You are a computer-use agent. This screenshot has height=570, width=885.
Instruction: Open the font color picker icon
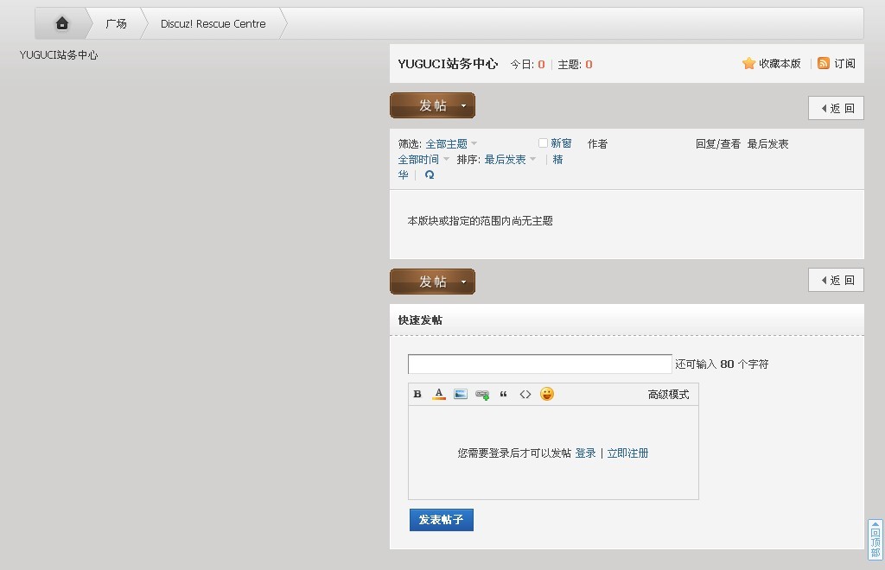click(x=438, y=394)
